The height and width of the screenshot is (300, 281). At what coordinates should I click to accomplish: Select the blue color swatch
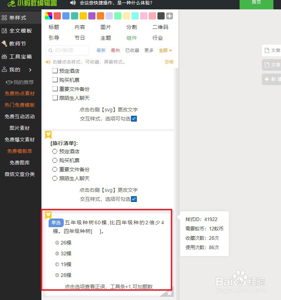click(66, 16)
